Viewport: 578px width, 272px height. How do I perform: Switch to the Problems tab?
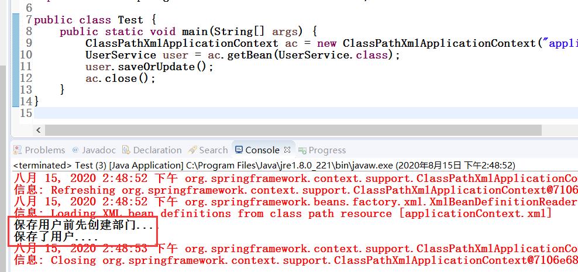(x=39, y=150)
